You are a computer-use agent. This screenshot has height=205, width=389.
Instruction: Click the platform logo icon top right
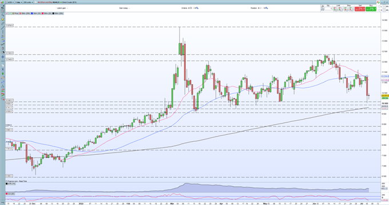pos(378,2)
